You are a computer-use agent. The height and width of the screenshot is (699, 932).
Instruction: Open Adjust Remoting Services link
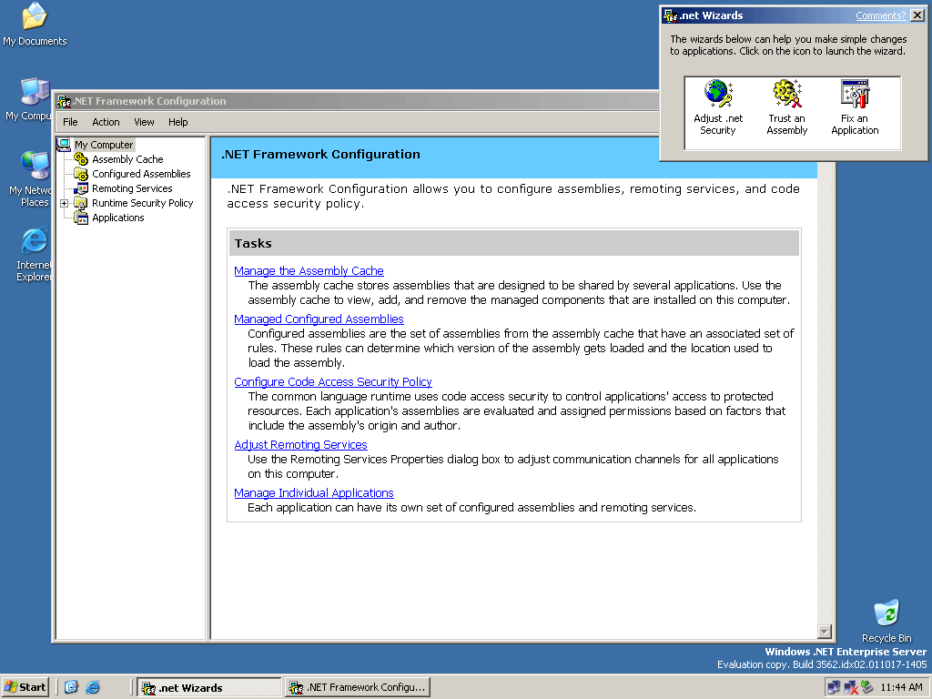pyautogui.click(x=300, y=444)
